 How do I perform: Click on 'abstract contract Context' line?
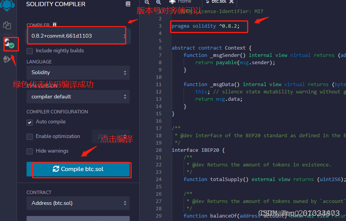[x=211, y=48]
